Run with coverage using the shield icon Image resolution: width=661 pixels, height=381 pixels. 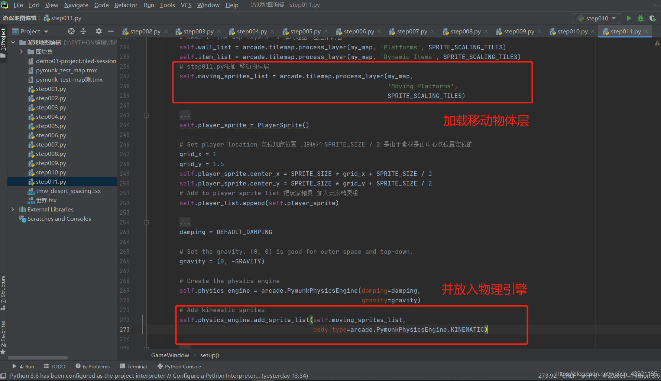(652, 18)
